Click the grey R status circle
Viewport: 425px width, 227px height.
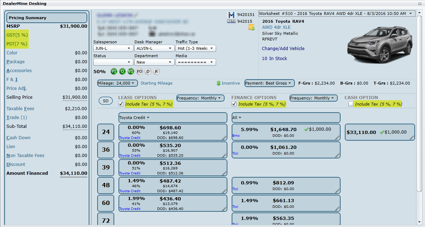156,71
